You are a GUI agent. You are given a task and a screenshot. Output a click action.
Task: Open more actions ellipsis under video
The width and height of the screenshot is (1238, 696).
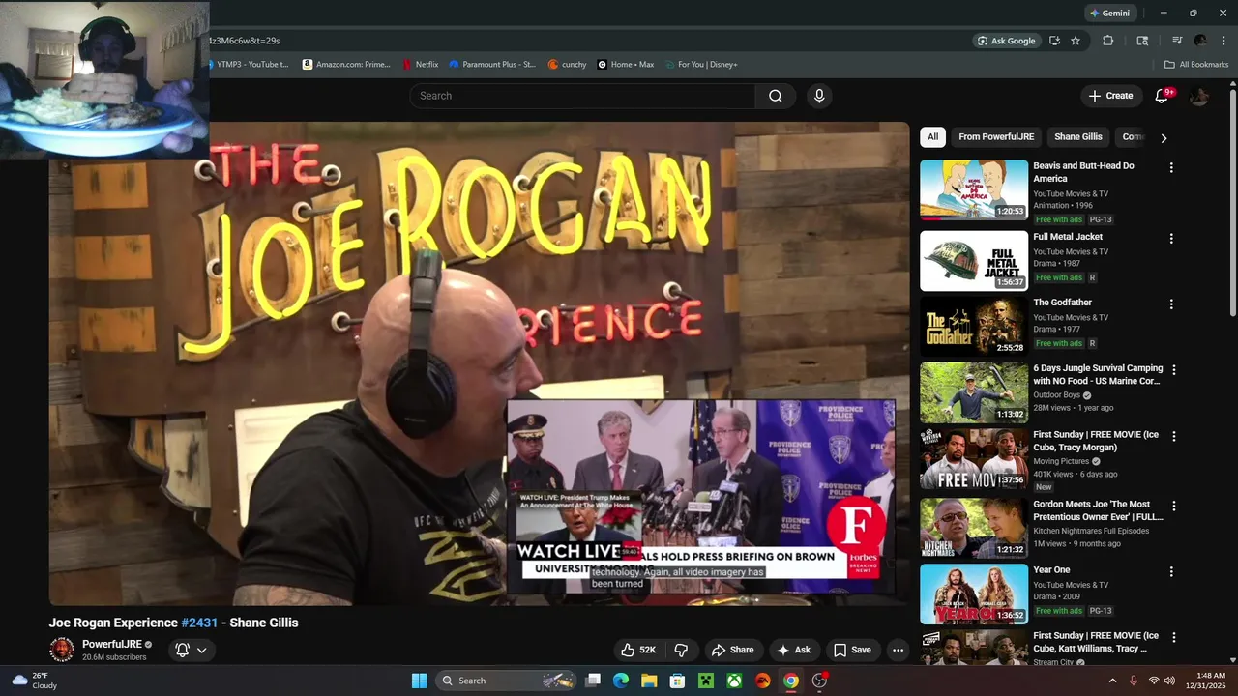(x=898, y=650)
